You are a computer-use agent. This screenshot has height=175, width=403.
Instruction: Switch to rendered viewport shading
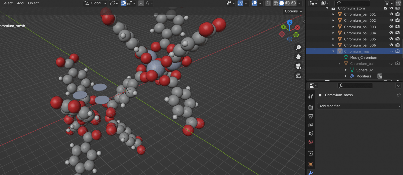click(293, 3)
